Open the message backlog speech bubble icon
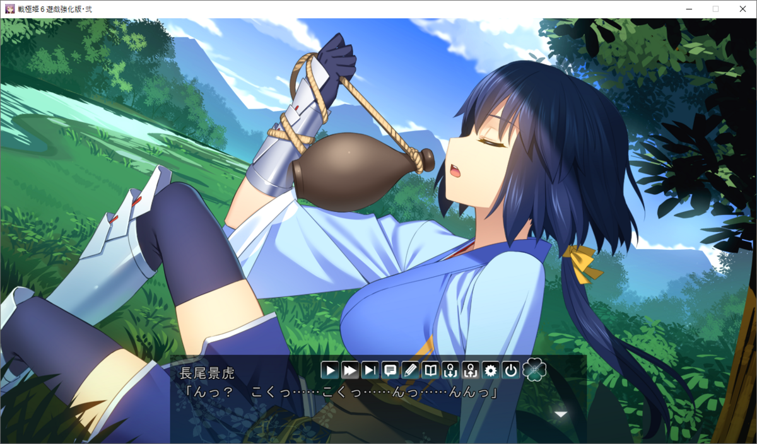This screenshot has width=757, height=444. point(390,370)
